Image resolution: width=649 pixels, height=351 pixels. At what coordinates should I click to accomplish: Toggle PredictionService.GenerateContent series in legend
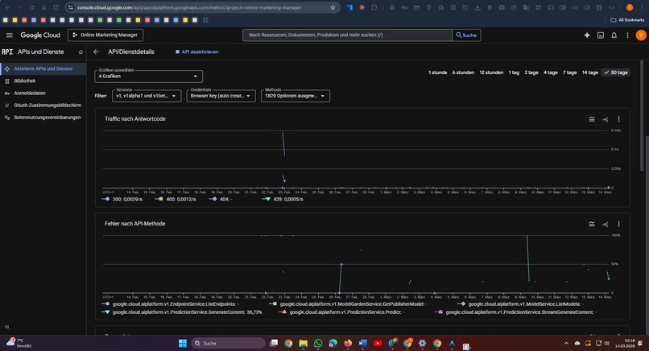click(182, 312)
